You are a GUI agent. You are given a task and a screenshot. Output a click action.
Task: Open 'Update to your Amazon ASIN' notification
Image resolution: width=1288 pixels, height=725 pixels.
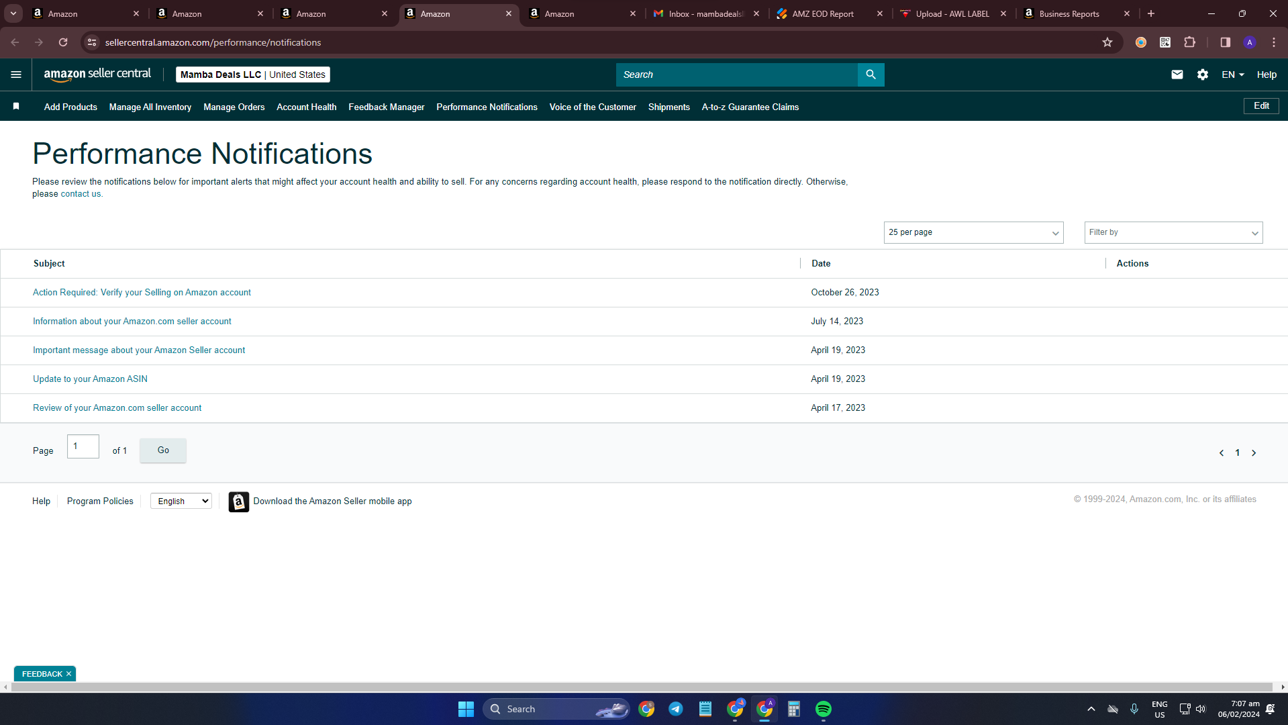tap(90, 379)
